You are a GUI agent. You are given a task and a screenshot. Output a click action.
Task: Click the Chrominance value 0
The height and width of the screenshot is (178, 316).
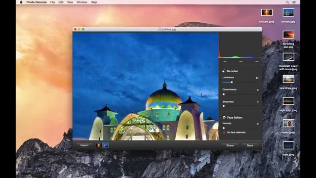[258, 90]
